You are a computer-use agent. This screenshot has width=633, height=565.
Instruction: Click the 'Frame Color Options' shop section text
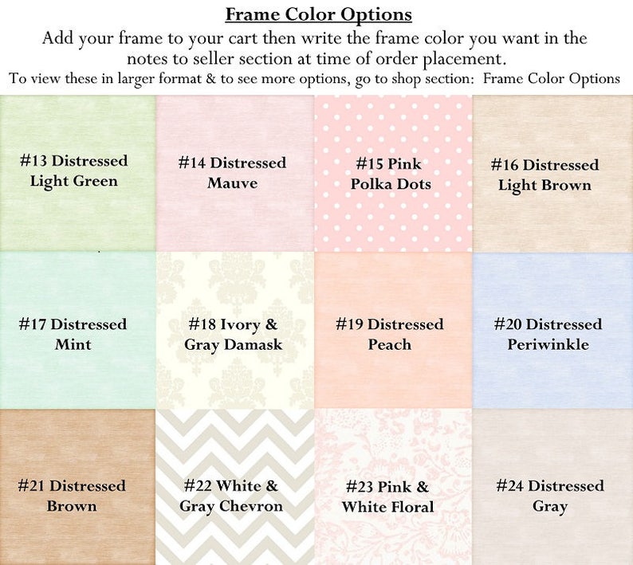coord(552,78)
